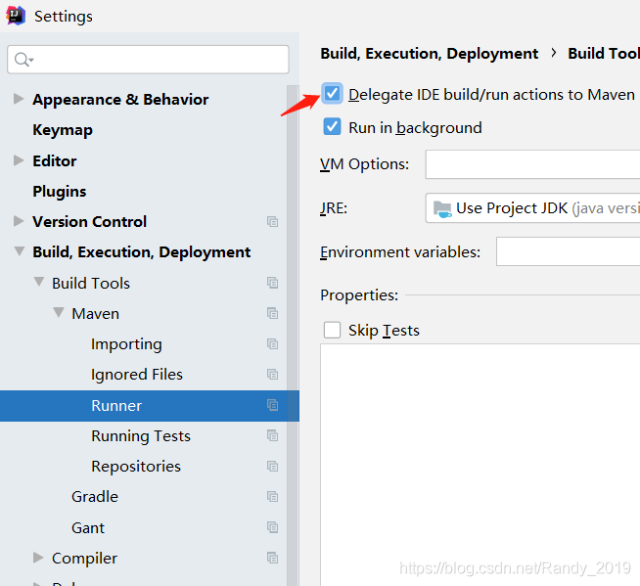The width and height of the screenshot is (640, 586).
Task: Click the Version Control tree label
Action: [x=89, y=222]
